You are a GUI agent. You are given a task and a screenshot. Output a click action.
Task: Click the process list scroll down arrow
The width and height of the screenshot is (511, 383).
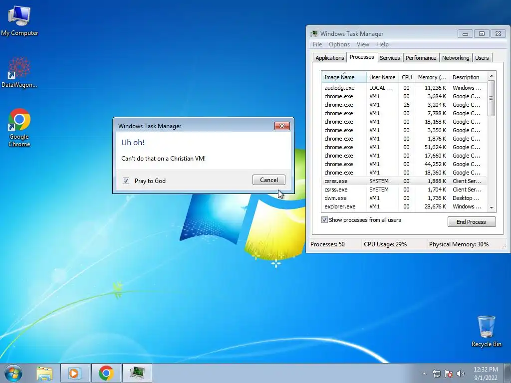pyautogui.click(x=492, y=208)
